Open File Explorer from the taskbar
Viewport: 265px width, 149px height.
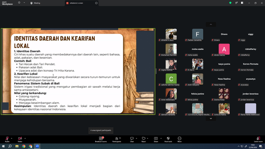tap(17, 146)
